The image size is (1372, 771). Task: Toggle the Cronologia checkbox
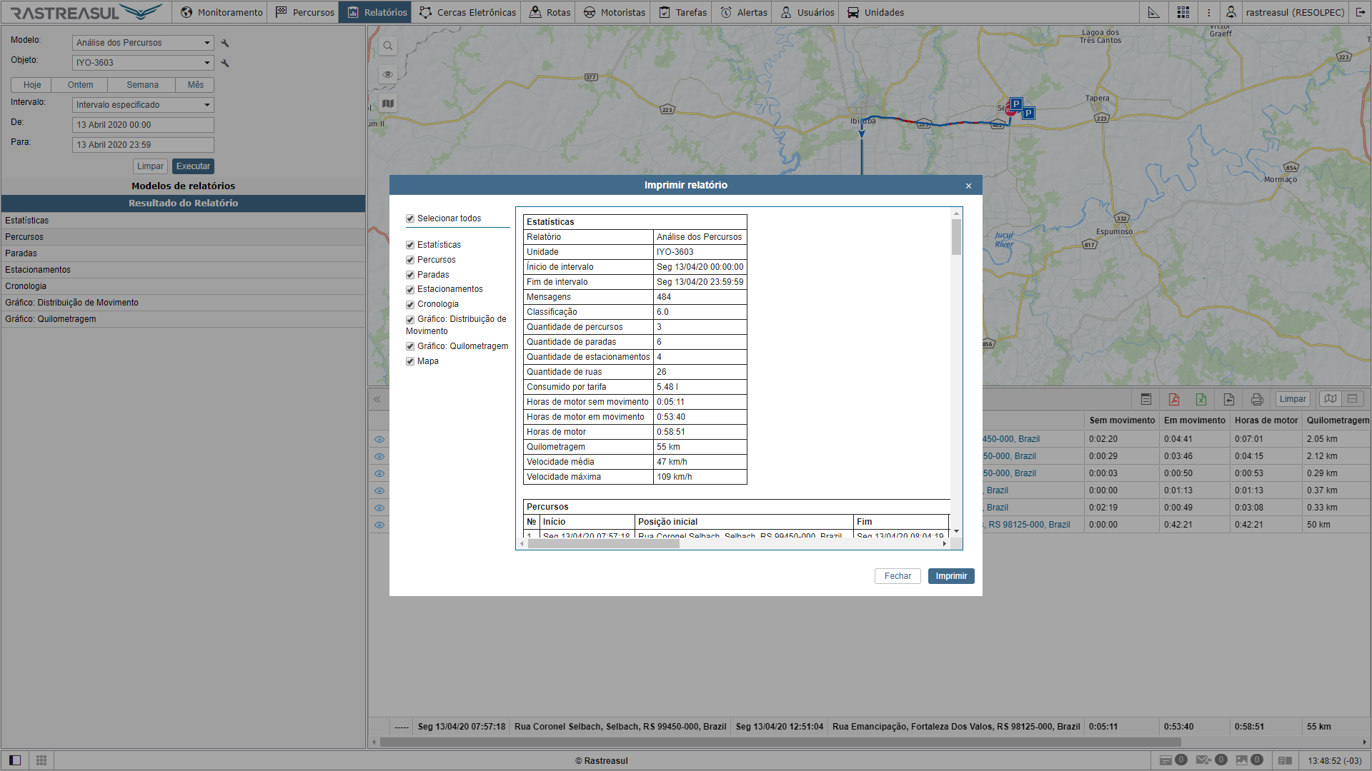(410, 305)
